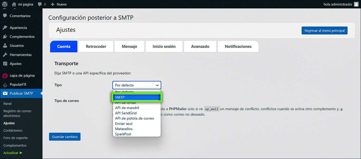Image resolution: width=361 pixels, height=159 pixels.
Task: Expand the Tipo dropdown chevron
Action: point(157,85)
